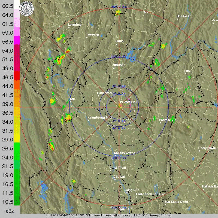Click the Thai Meteorological Department logo
The width and height of the screenshot is (218, 218).
26,9
